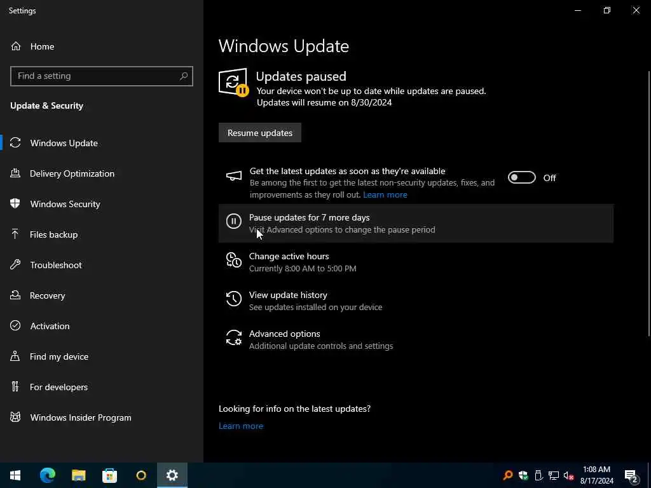
Task: Click 'Looking for info on the latest updates?'
Action: [295, 409]
